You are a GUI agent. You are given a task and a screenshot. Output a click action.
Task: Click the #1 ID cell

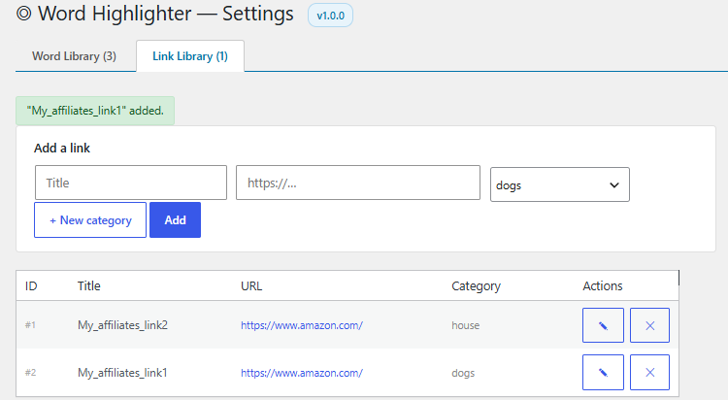(30, 325)
